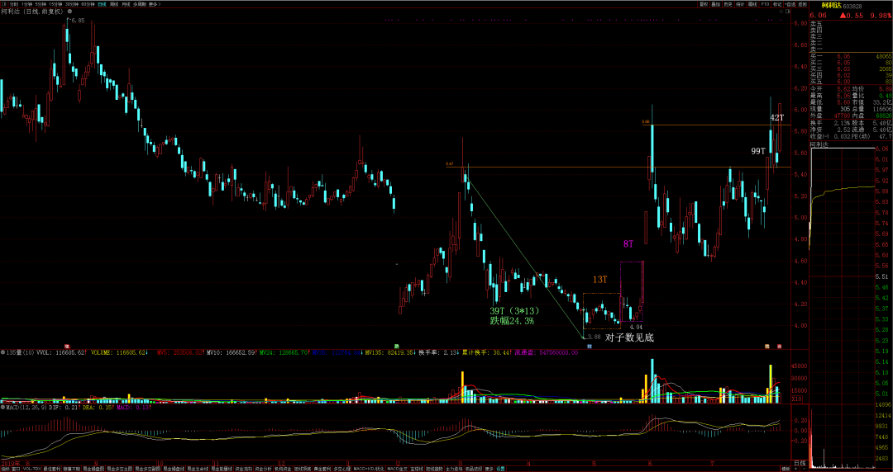Image resolution: width=893 pixels, height=472 pixels.
Task: Click the 日线 label at bottom-right
Action: (800, 463)
